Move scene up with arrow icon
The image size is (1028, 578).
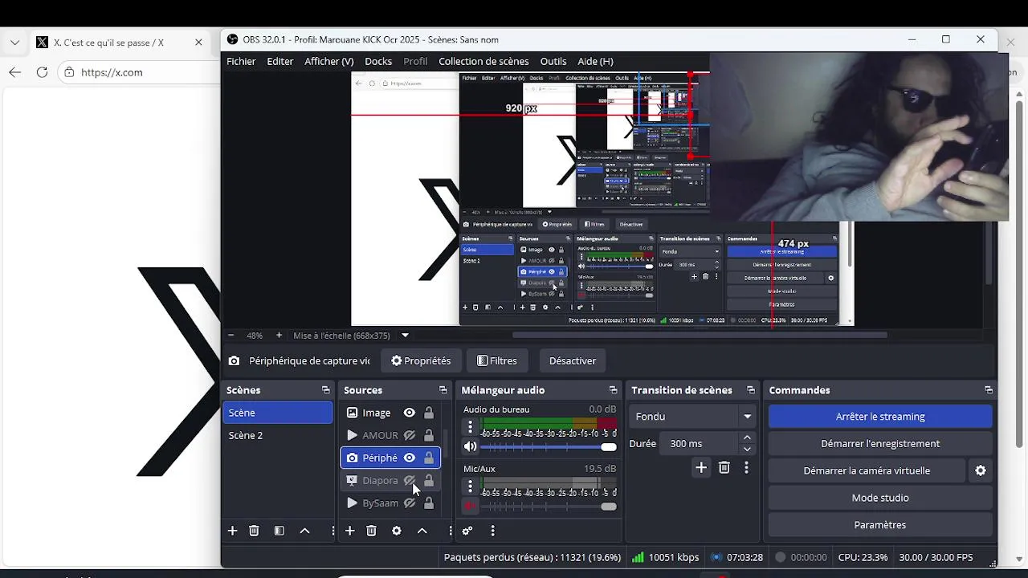(x=304, y=531)
